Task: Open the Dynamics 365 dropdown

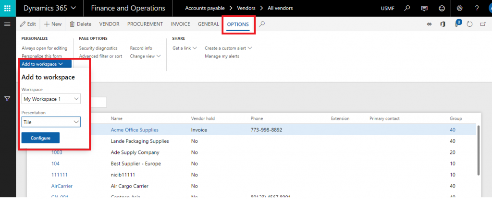Action: point(49,8)
